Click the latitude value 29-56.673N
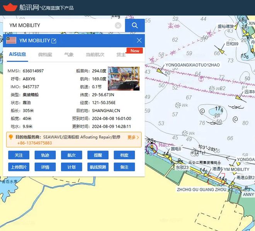255x231 pixels. [103, 95]
